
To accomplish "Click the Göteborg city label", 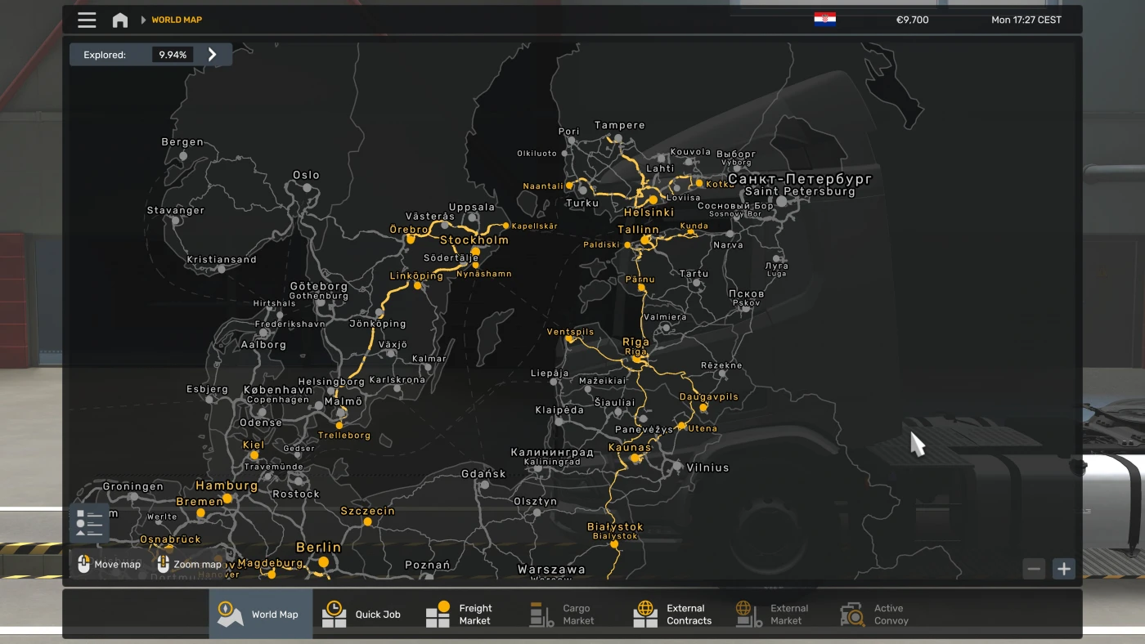I will tap(319, 287).
